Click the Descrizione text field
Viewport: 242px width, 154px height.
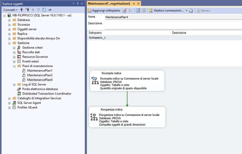[x=173, y=25]
